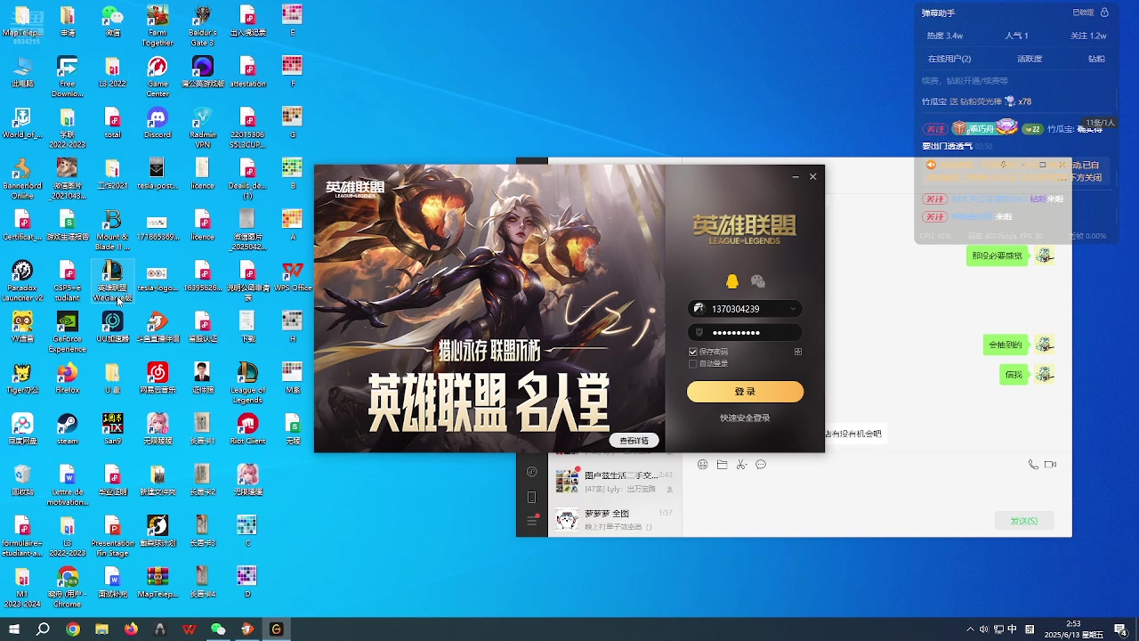Open WeChat sidebar mini-program icon
Screen dimensions: 1139x641
pos(532,472)
